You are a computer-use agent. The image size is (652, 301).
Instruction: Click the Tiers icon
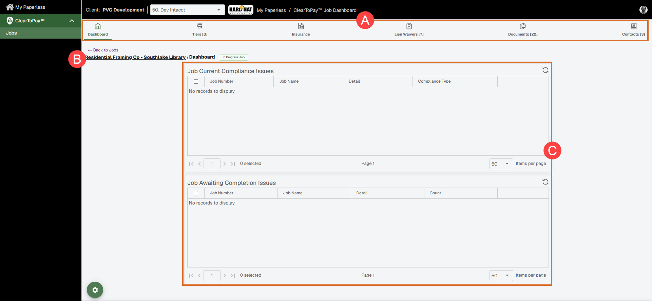[x=200, y=26]
